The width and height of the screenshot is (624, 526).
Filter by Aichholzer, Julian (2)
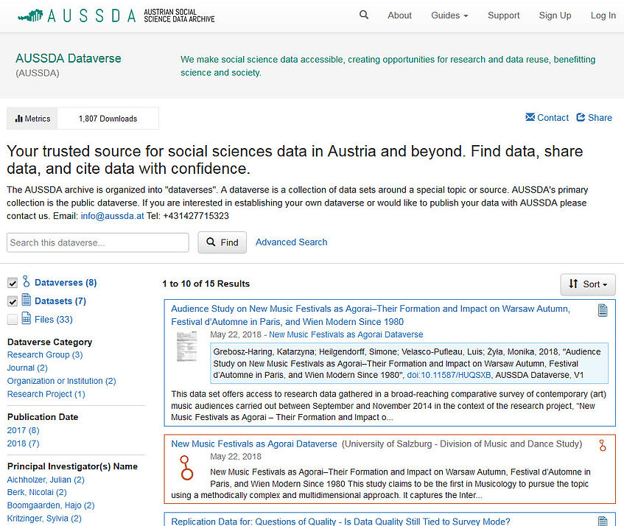(x=46, y=480)
